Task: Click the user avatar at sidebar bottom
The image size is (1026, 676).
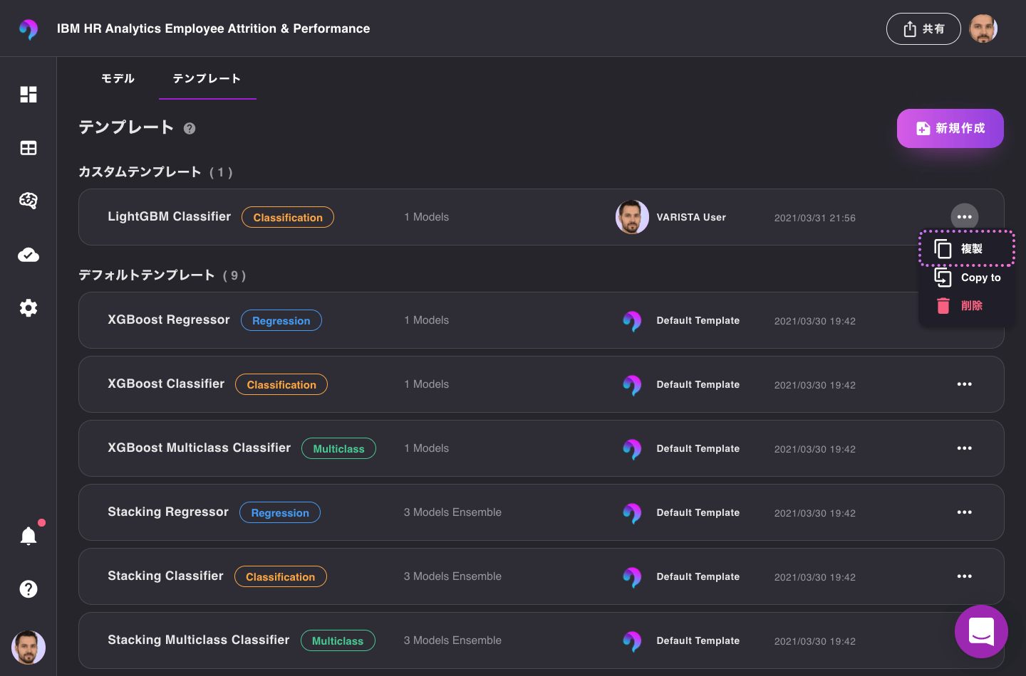Action: point(28,648)
